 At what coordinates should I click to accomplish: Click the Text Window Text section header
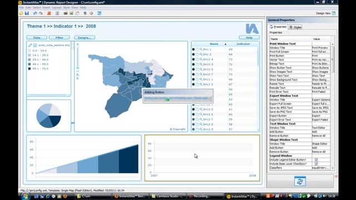coord(283,124)
